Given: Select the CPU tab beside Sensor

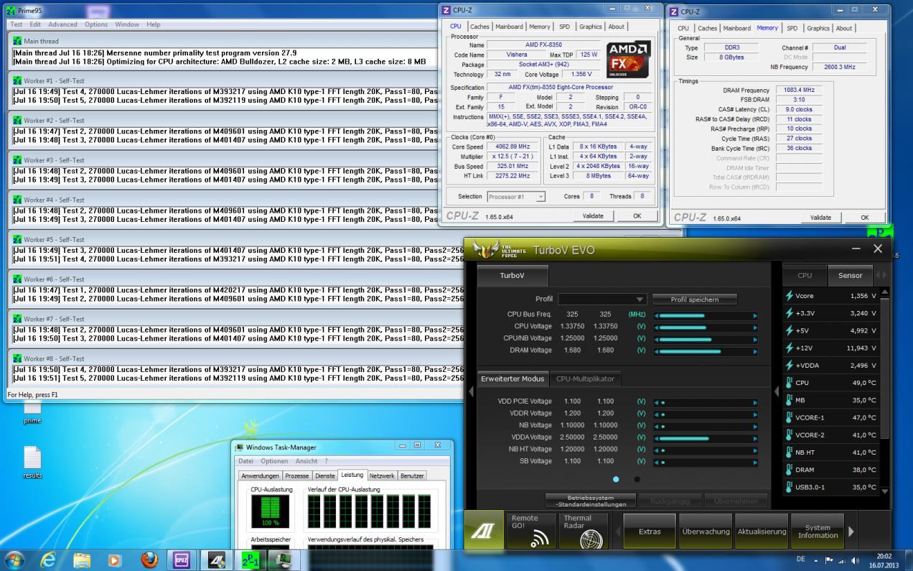Looking at the screenshot, I should coord(805,275).
